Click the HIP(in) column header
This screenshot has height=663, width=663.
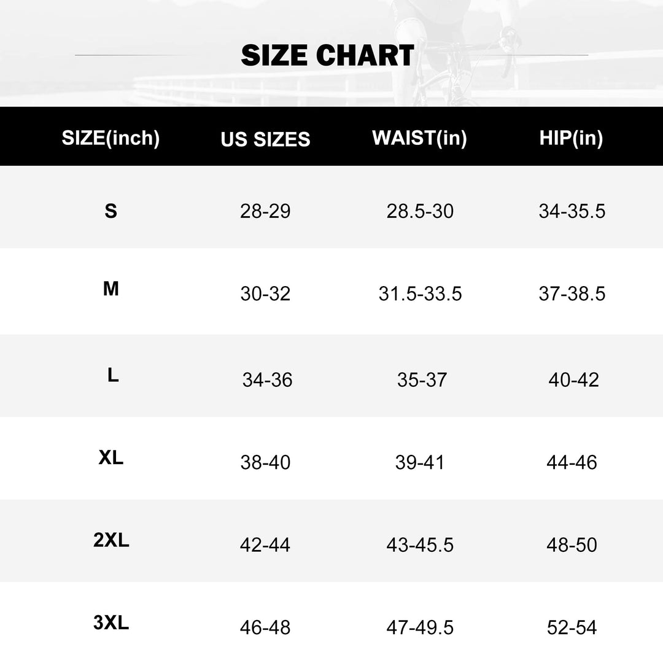571,138
